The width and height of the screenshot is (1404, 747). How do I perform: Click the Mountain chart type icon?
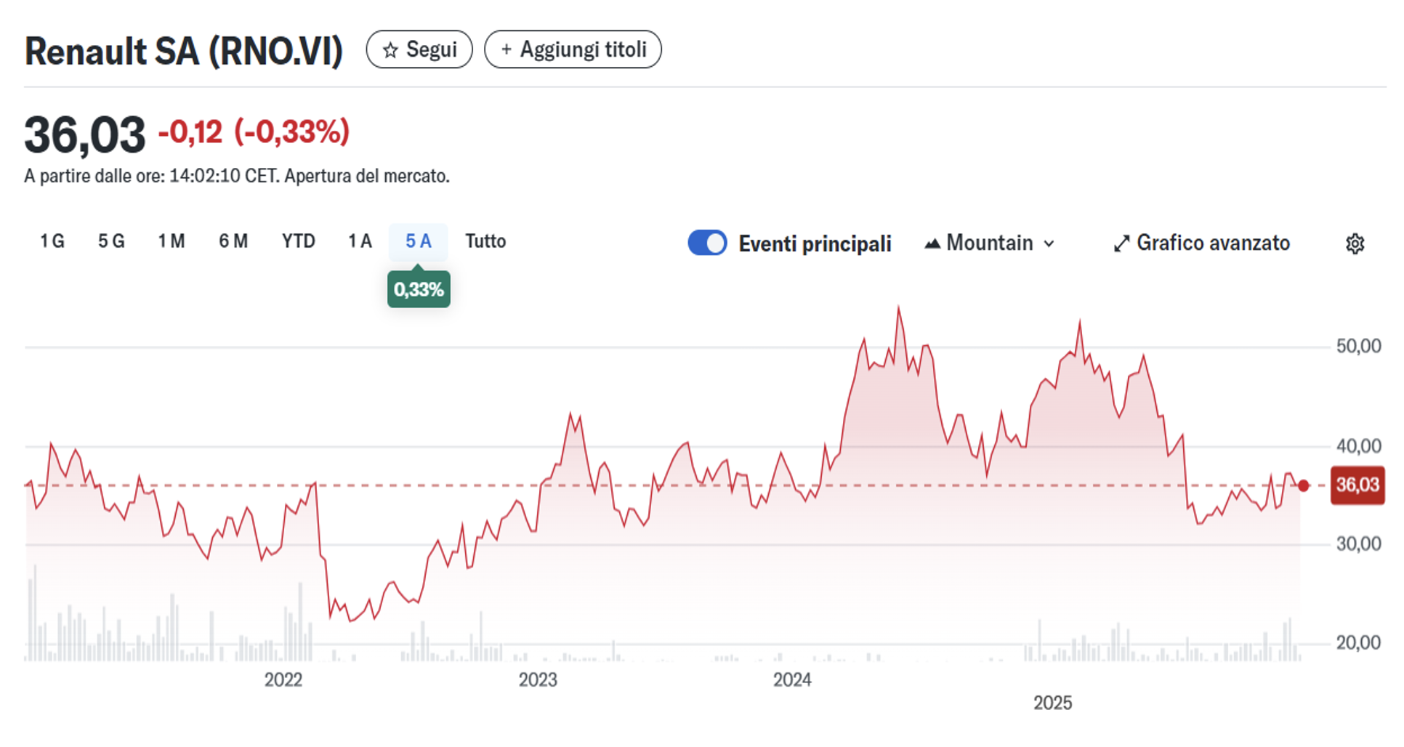[932, 243]
